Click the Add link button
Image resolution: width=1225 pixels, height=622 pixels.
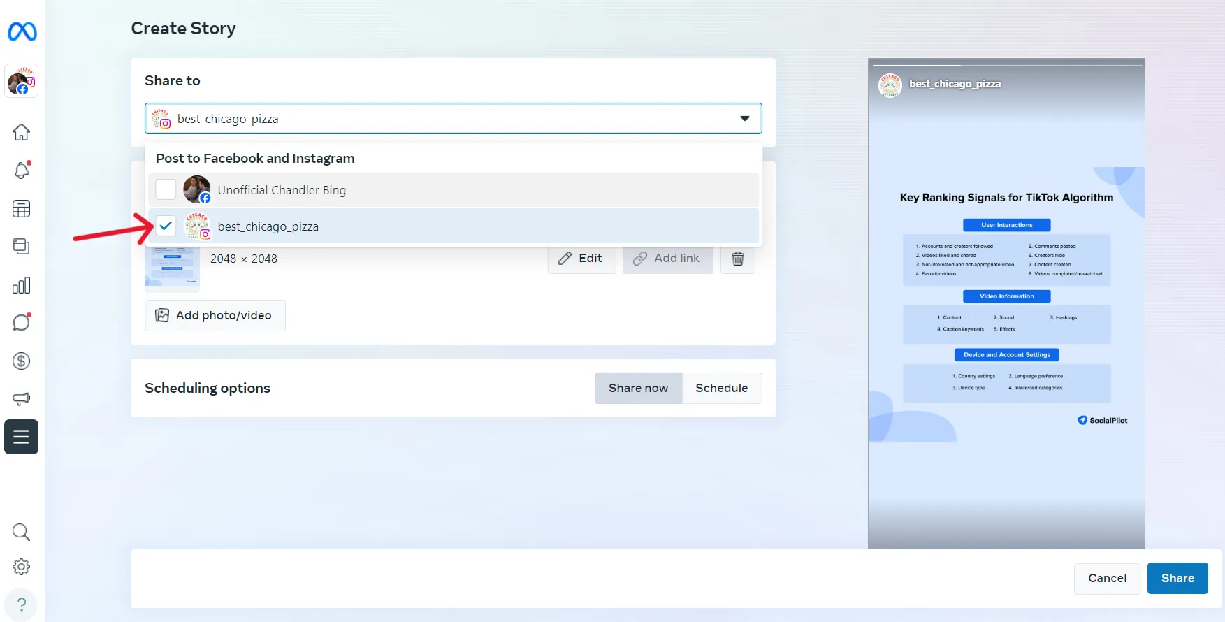[667, 259]
